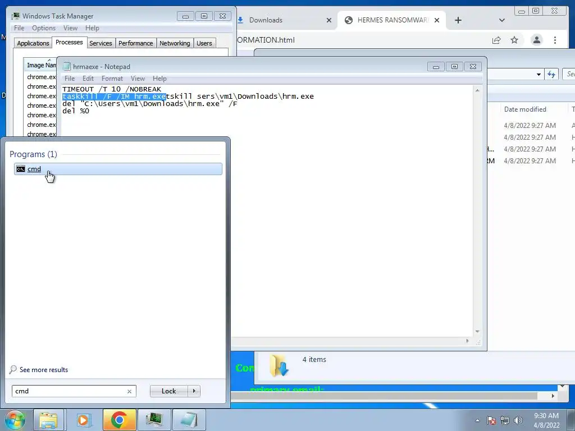575x431 pixels.
Task: Open Task Manager Help menu
Action: 92,28
